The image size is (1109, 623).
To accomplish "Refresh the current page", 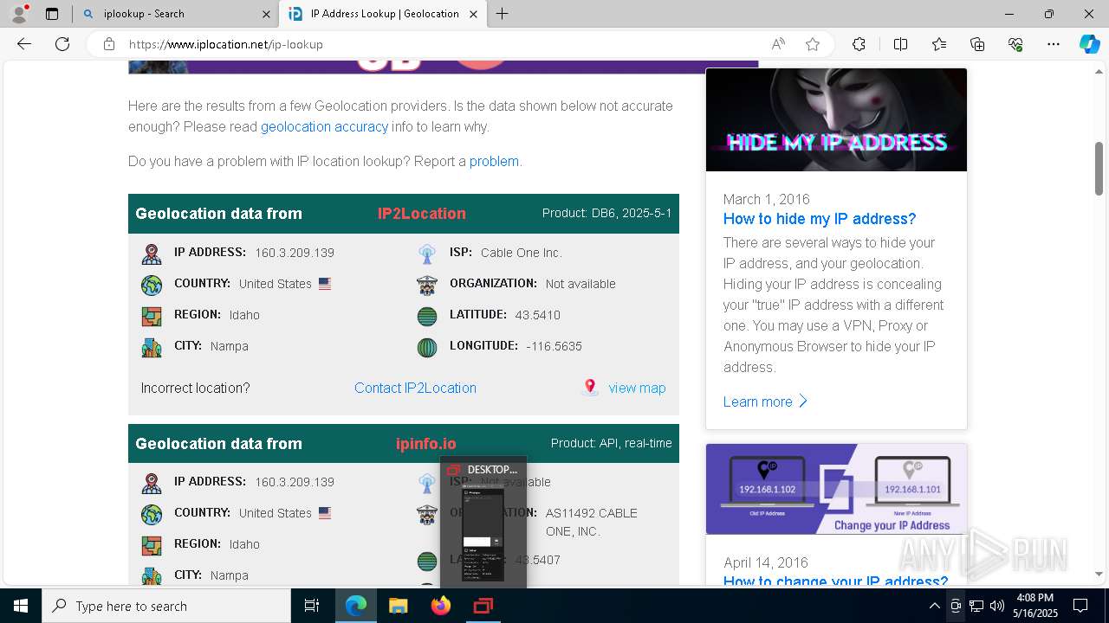I will pos(62,44).
